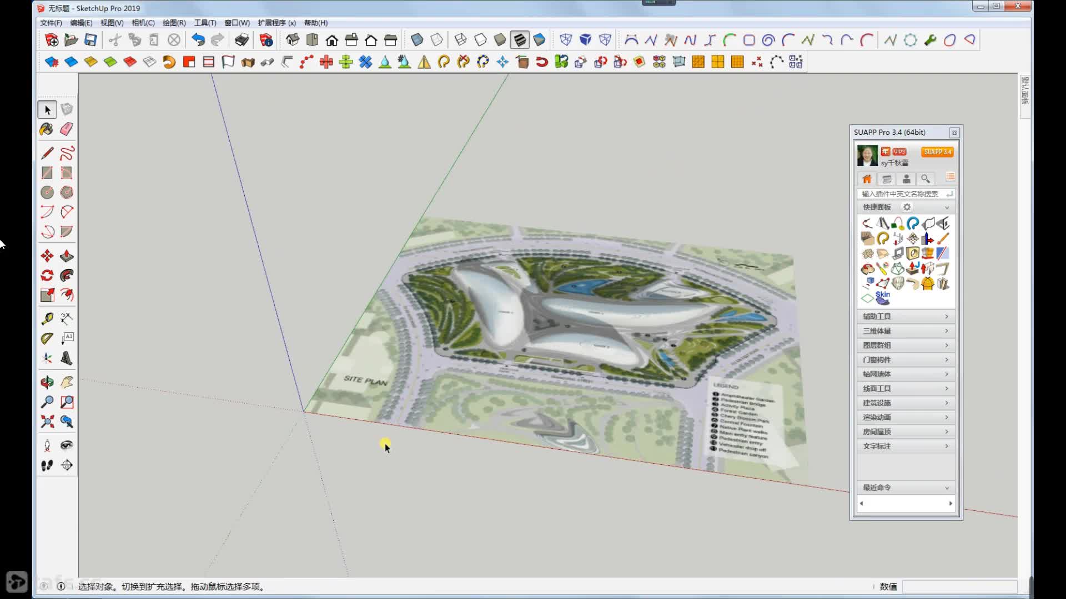
Task: Activate the Push/Pull tool
Action: 67,256
